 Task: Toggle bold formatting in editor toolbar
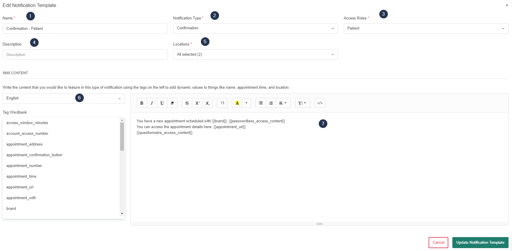142,103
